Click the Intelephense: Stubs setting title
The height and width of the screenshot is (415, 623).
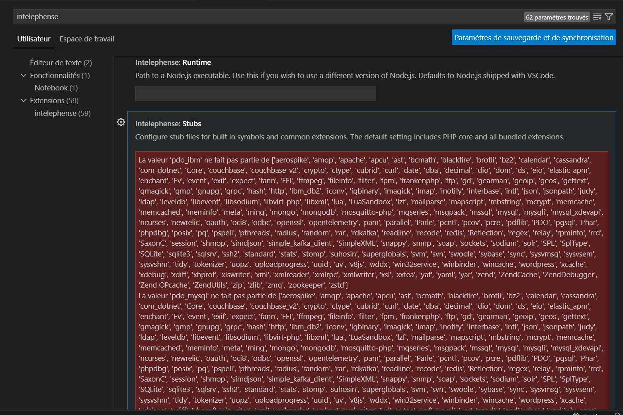(x=168, y=124)
